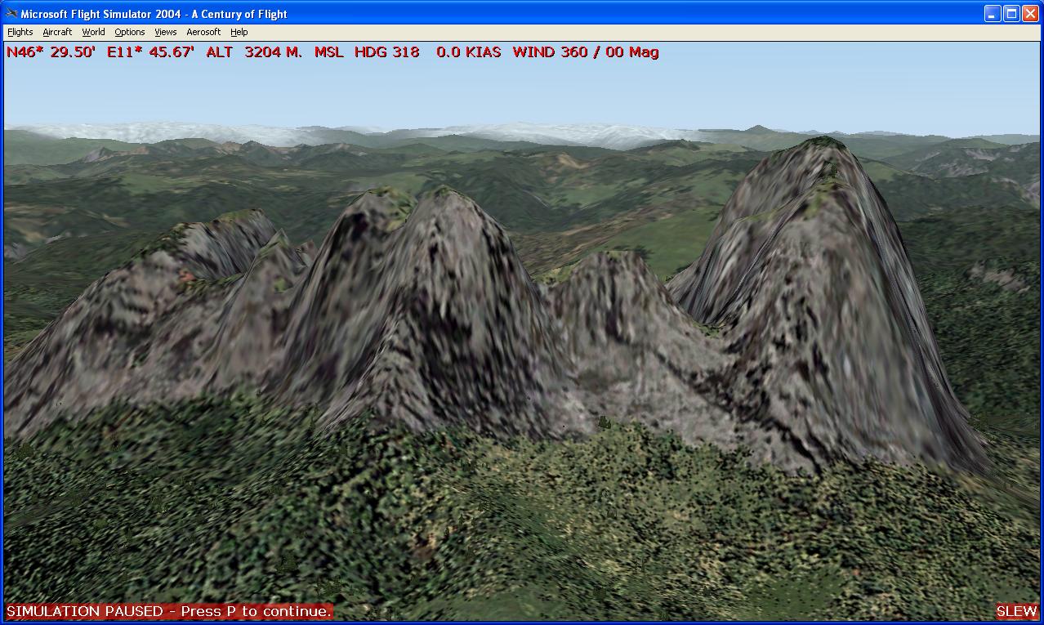Close the Flight Simulator window
The image size is (1044, 625).
coord(1030,13)
